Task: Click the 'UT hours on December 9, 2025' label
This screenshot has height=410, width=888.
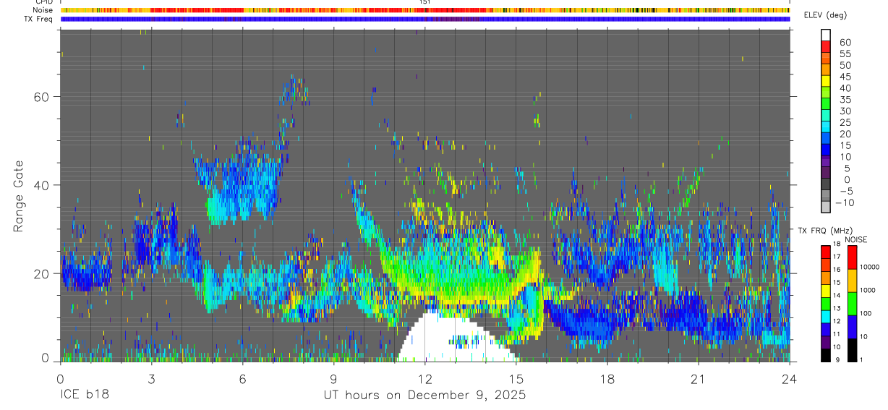Action: click(425, 396)
